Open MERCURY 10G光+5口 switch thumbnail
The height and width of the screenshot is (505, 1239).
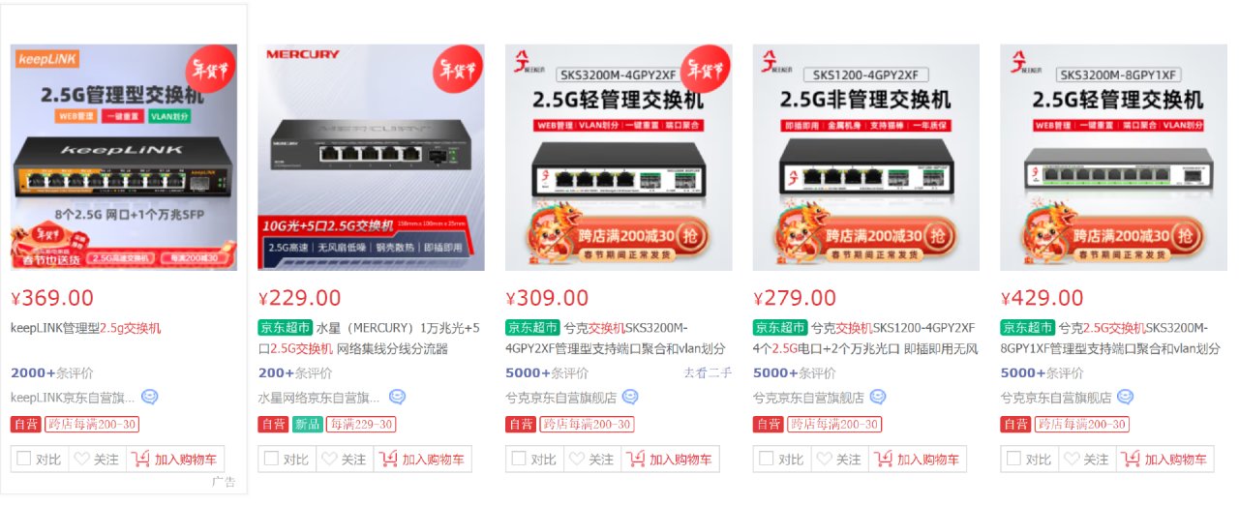(372, 157)
